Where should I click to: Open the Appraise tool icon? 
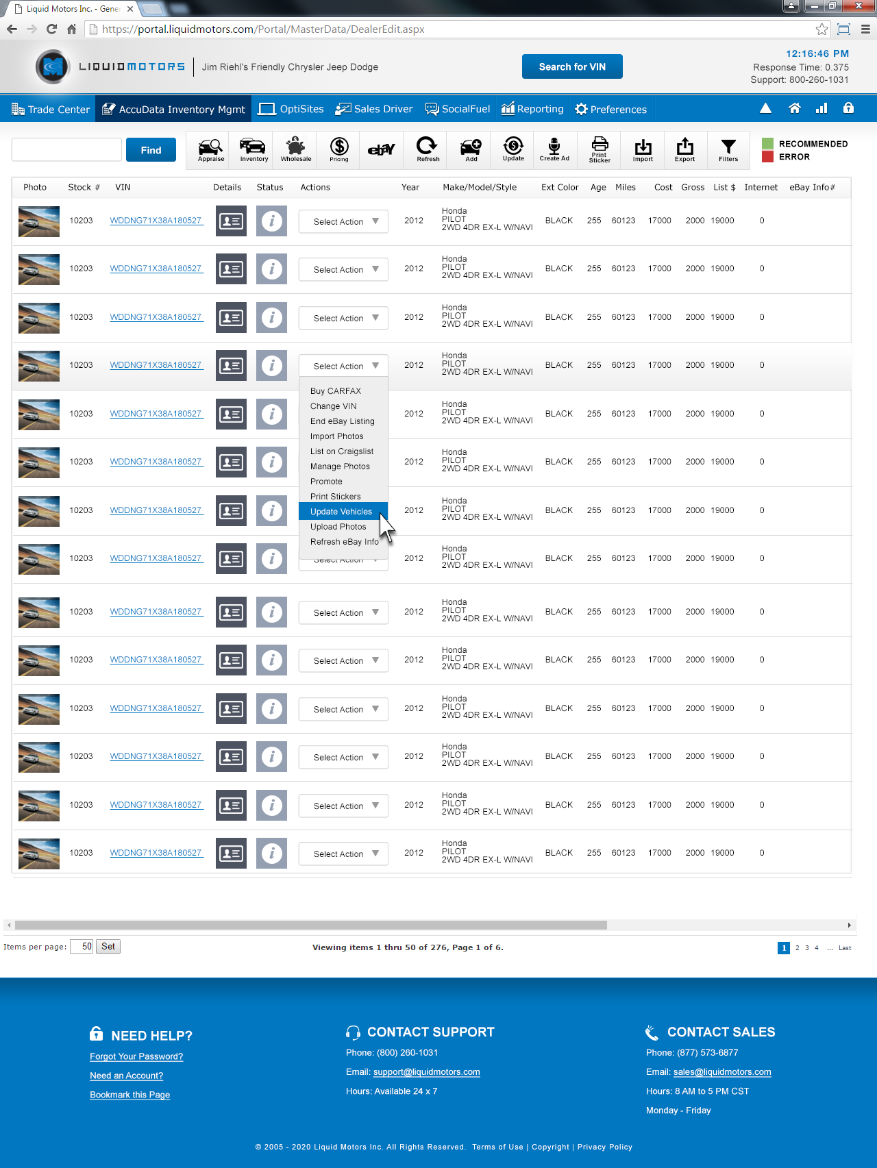point(210,149)
